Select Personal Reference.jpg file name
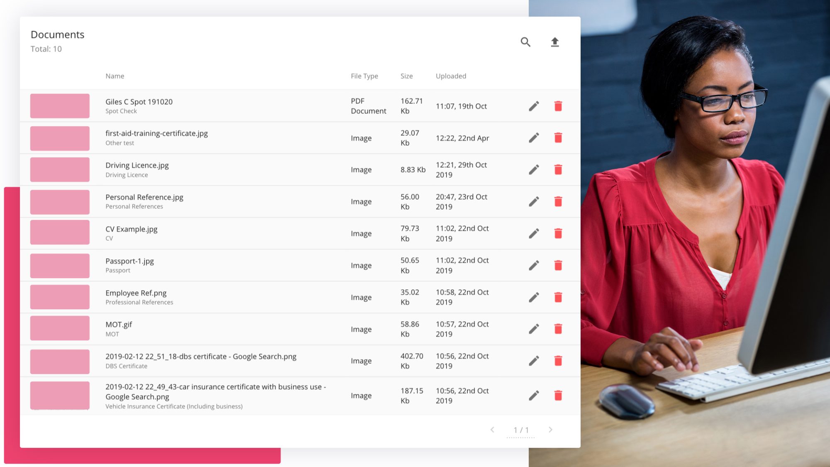Viewport: 830px width, 467px height. point(144,197)
